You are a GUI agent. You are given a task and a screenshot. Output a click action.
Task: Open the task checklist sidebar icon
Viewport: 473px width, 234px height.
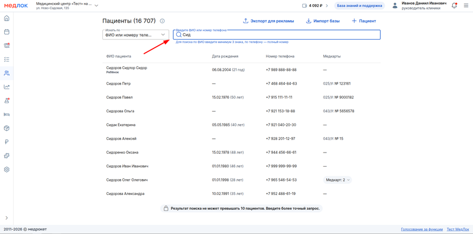(x=7, y=60)
